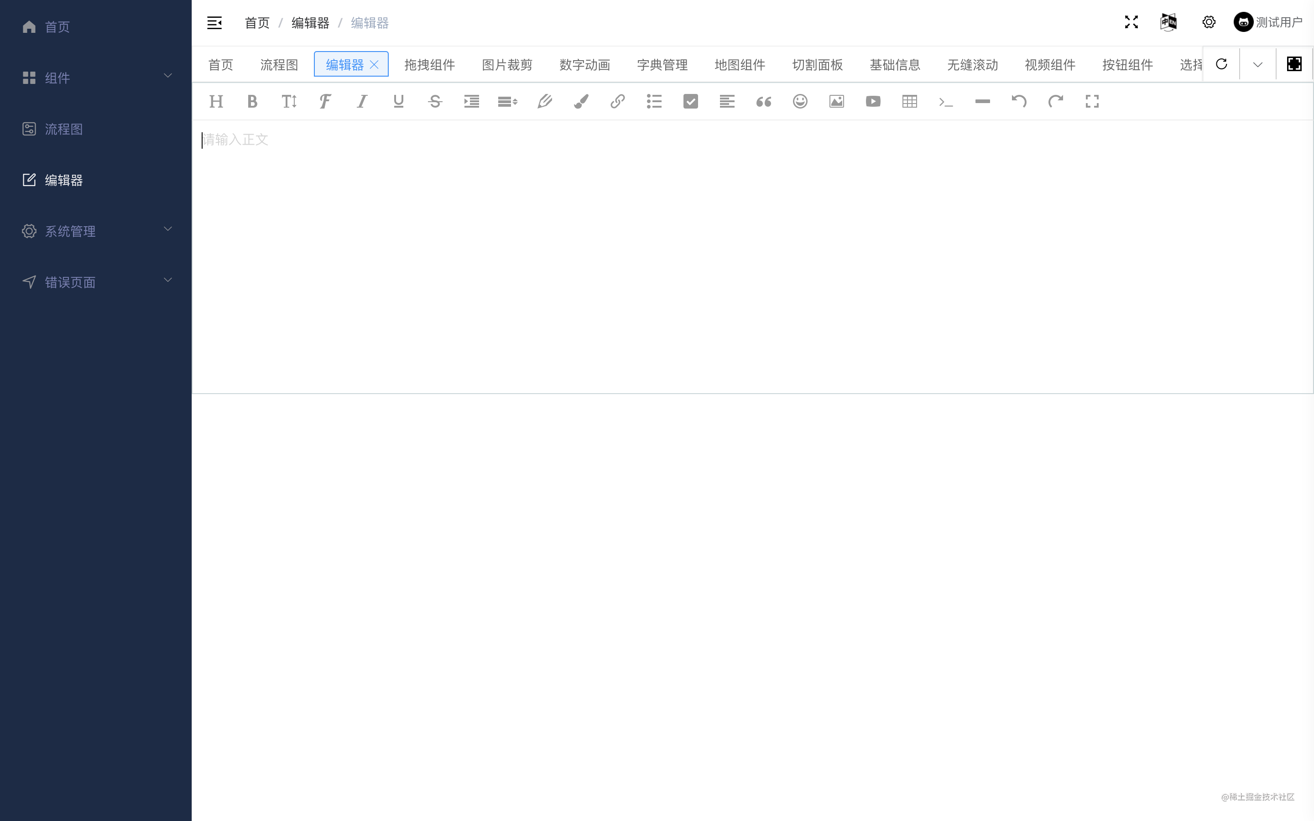Apply italic text style
1314x821 pixels.
[362, 102]
